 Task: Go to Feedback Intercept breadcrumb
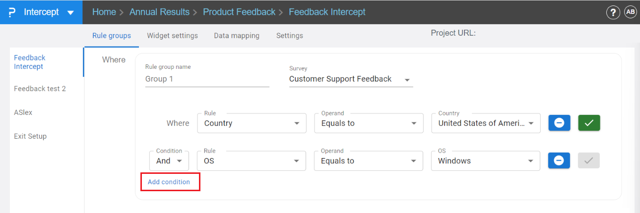point(327,12)
